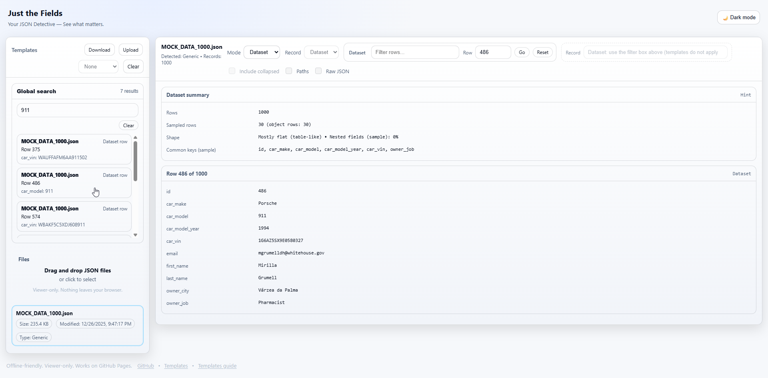This screenshot has width=768, height=378.
Task: Open the Templates guide link
Action: [x=217, y=366]
